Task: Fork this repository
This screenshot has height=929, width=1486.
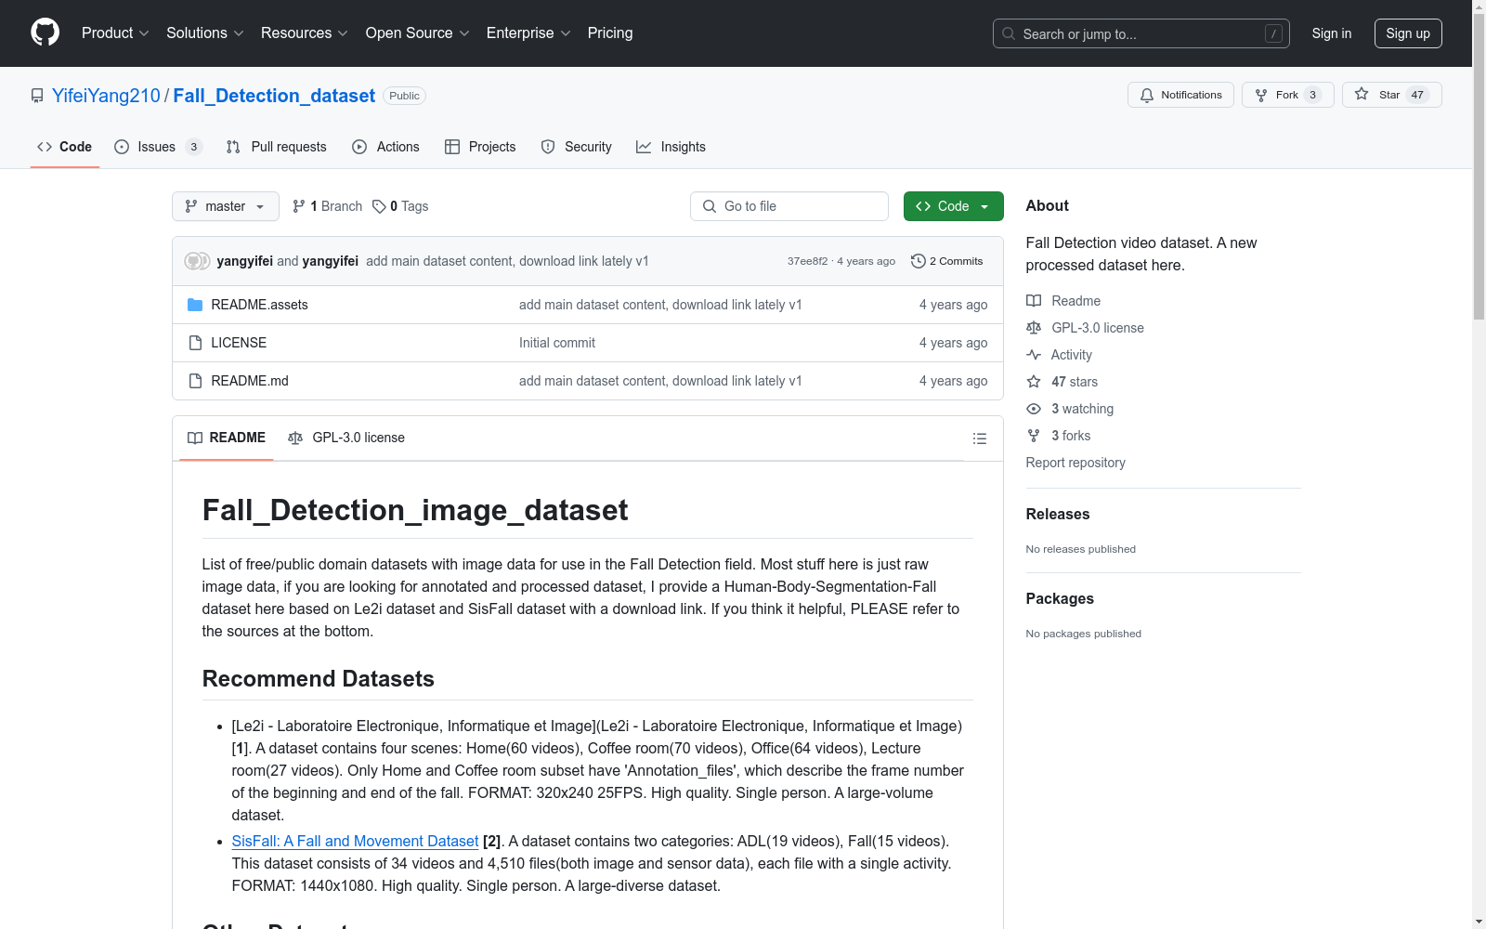Action: (x=1287, y=95)
